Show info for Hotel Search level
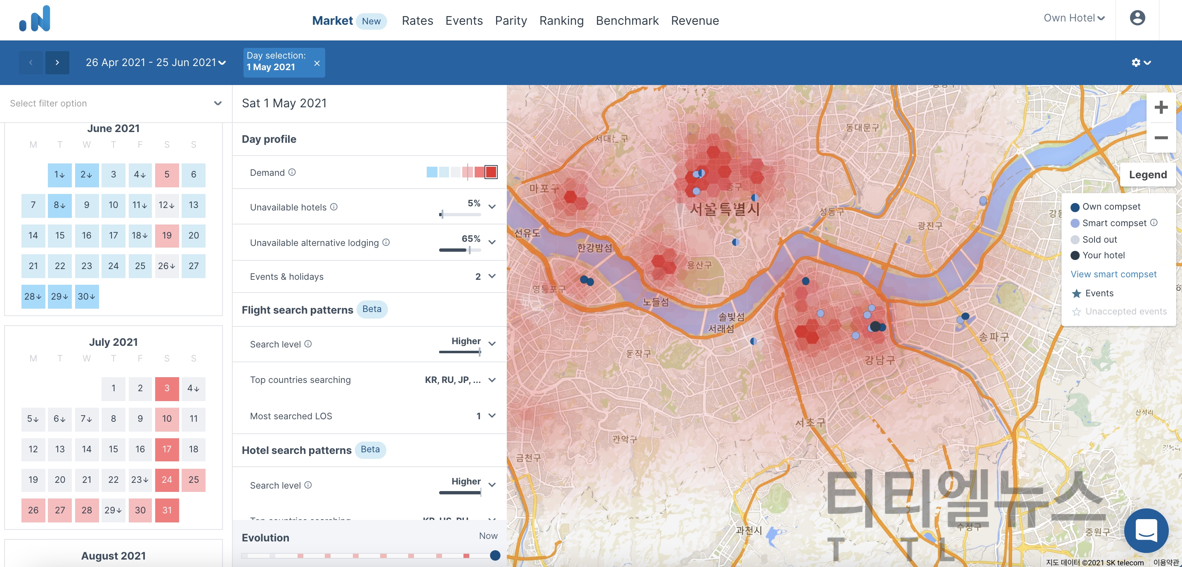1182x567 pixels. (308, 485)
